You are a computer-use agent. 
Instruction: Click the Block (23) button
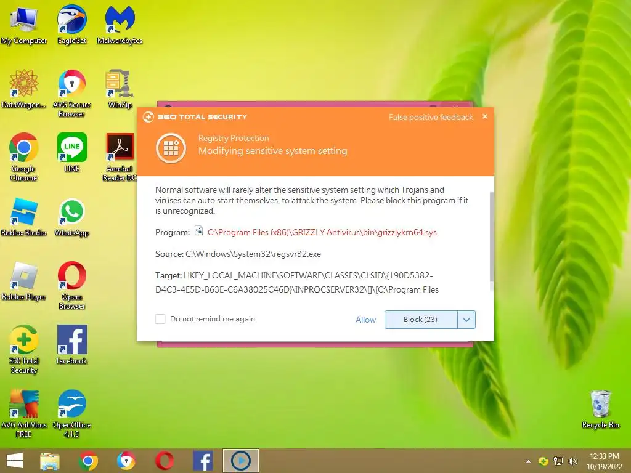421,320
